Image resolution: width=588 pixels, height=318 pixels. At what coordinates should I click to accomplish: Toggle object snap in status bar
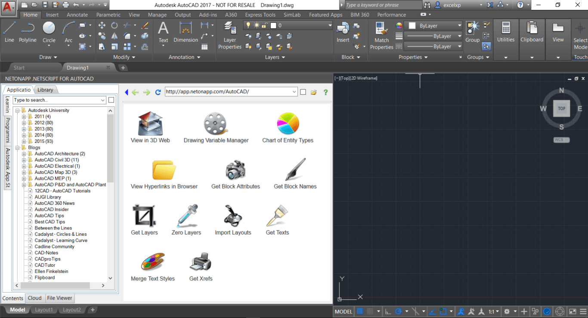(x=444, y=311)
